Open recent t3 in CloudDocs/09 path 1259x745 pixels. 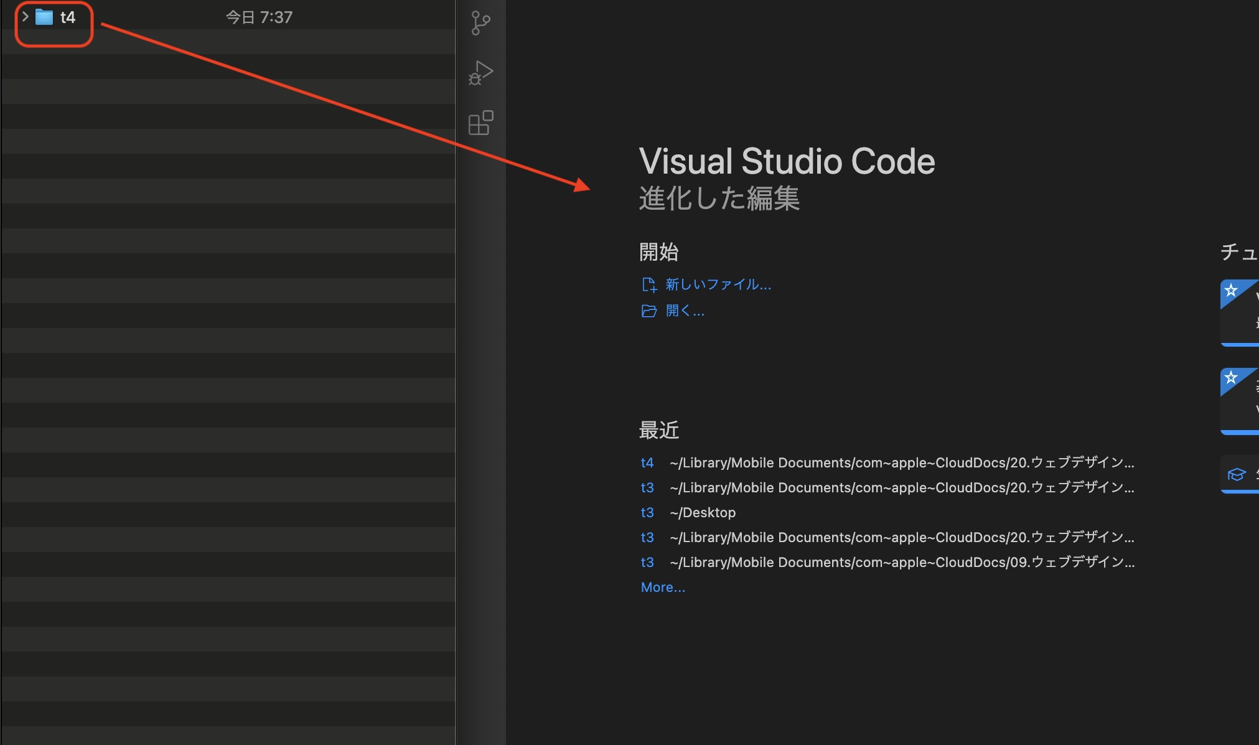pos(647,562)
